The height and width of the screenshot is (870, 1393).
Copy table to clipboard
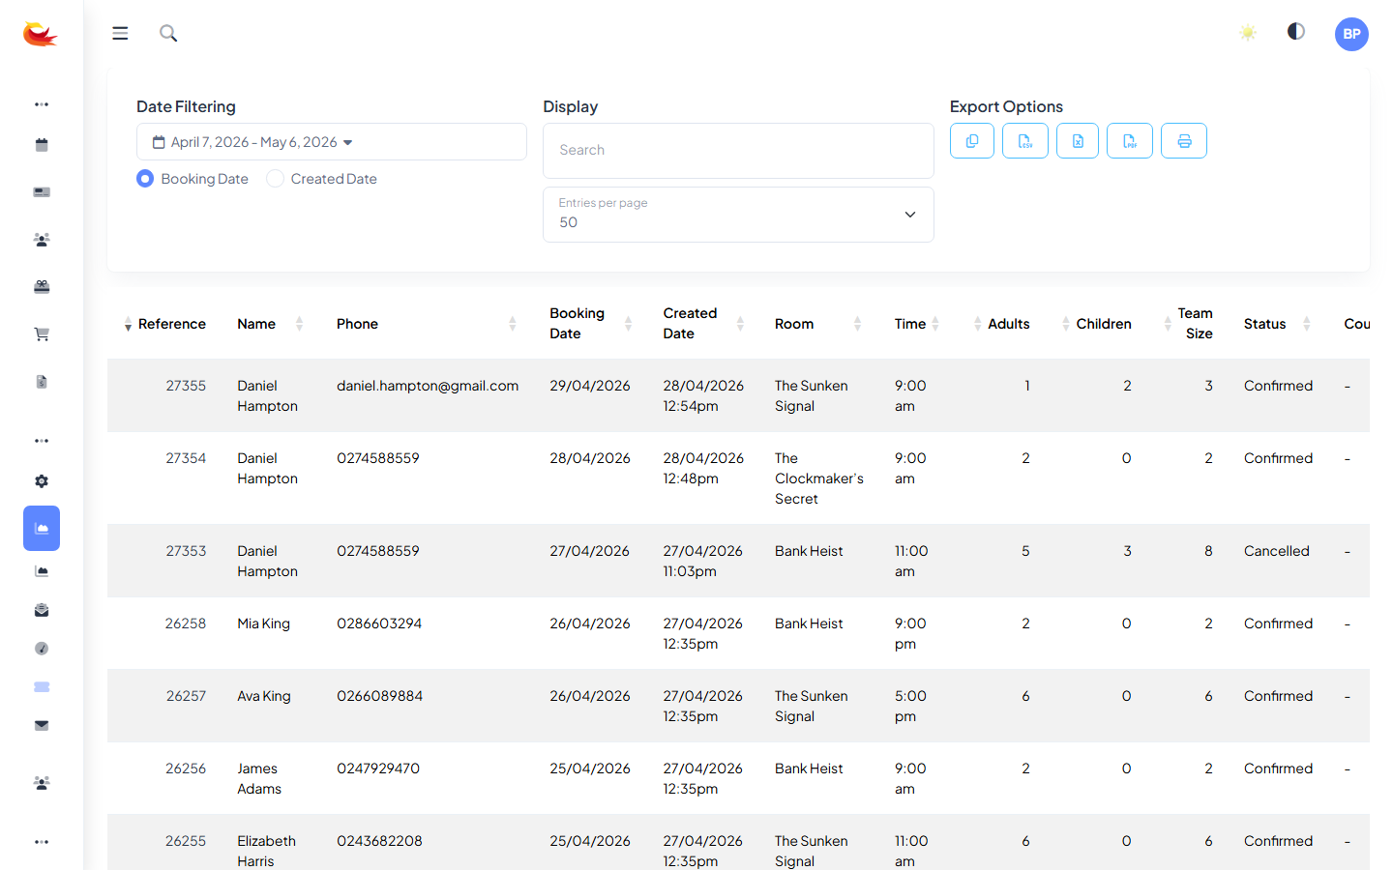[x=972, y=141]
